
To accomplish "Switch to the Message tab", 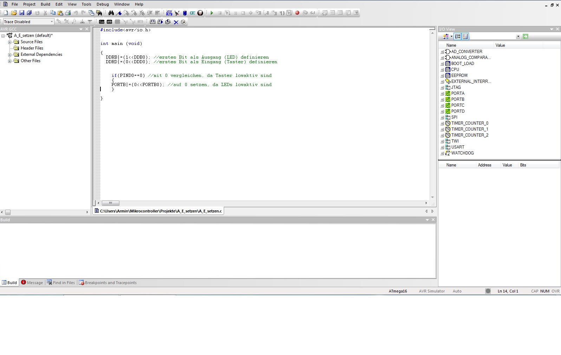I will [x=32, y=283].
